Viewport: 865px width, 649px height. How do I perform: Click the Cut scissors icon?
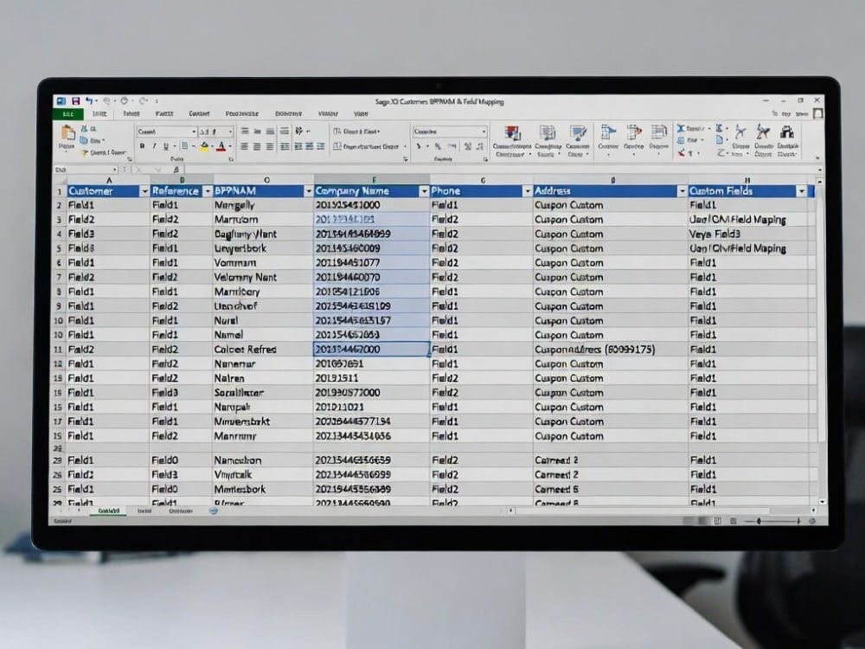(85, 129)
